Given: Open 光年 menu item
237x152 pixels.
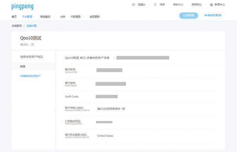Looking at the screenshot, I should pos(63,17).
